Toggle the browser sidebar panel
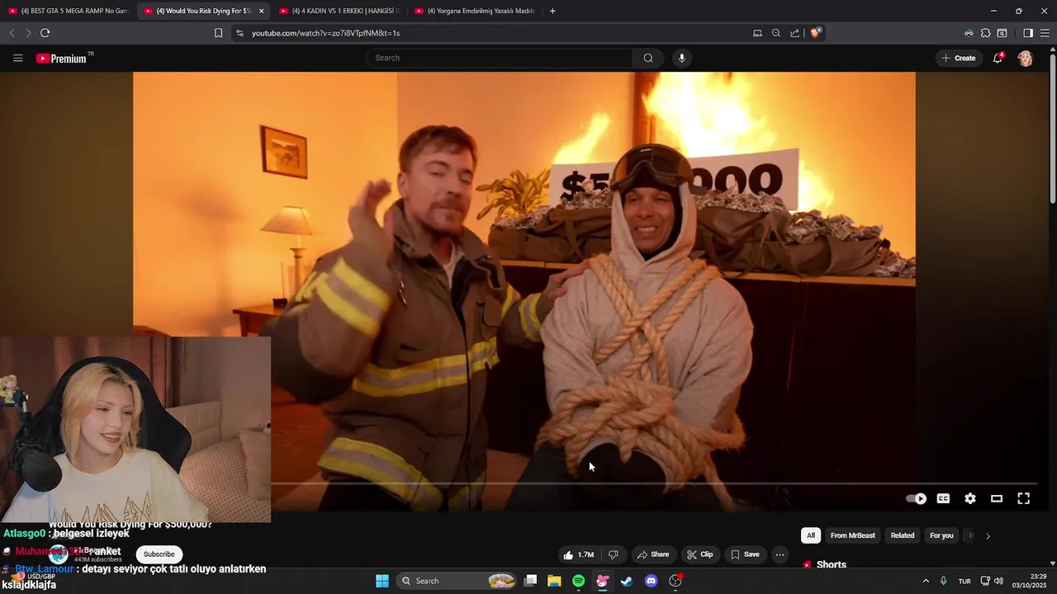The height and width of the screenshot is (594, 1057). click(1028, 33)
